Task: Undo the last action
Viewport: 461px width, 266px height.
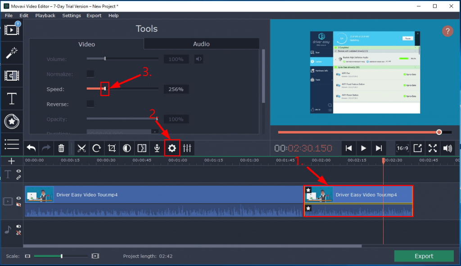Action: [31, 148]
